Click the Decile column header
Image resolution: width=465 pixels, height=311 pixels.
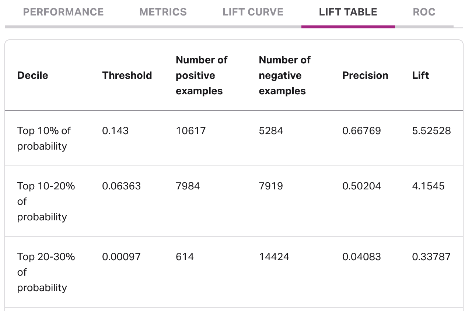click(32, 76)
